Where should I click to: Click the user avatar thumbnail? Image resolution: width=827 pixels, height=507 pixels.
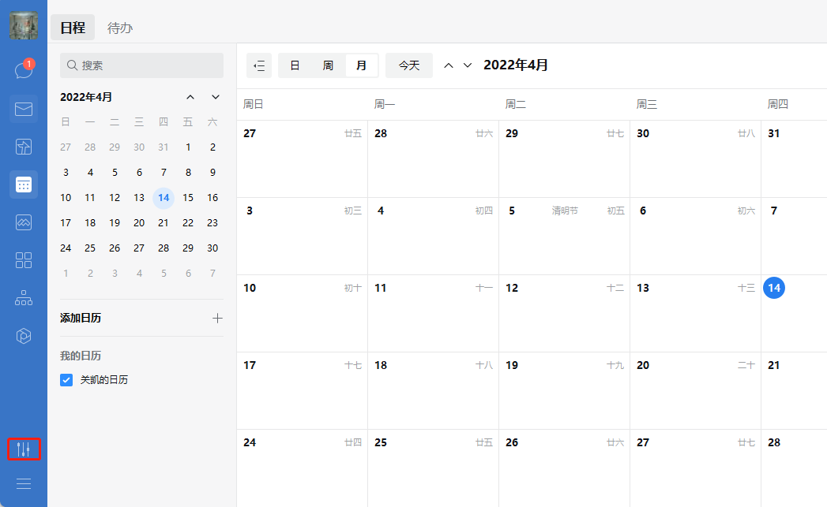coord(24,25)
